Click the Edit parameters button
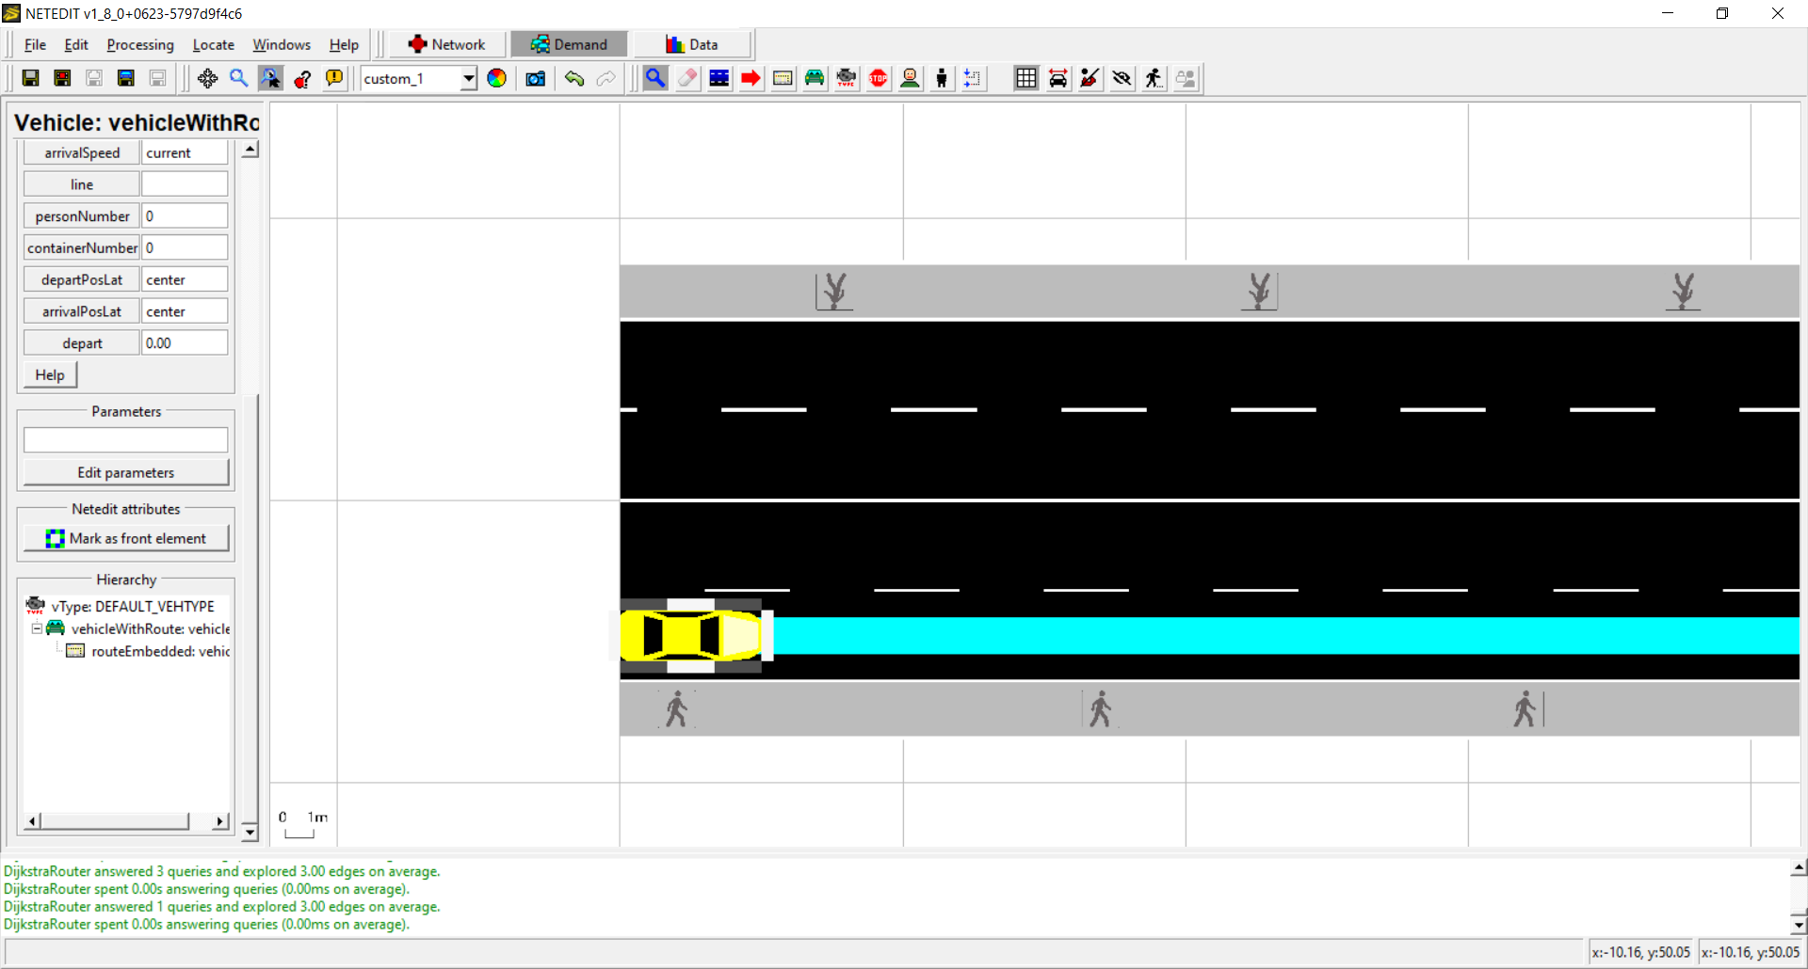1808x969 pixels. pos(126,472)
